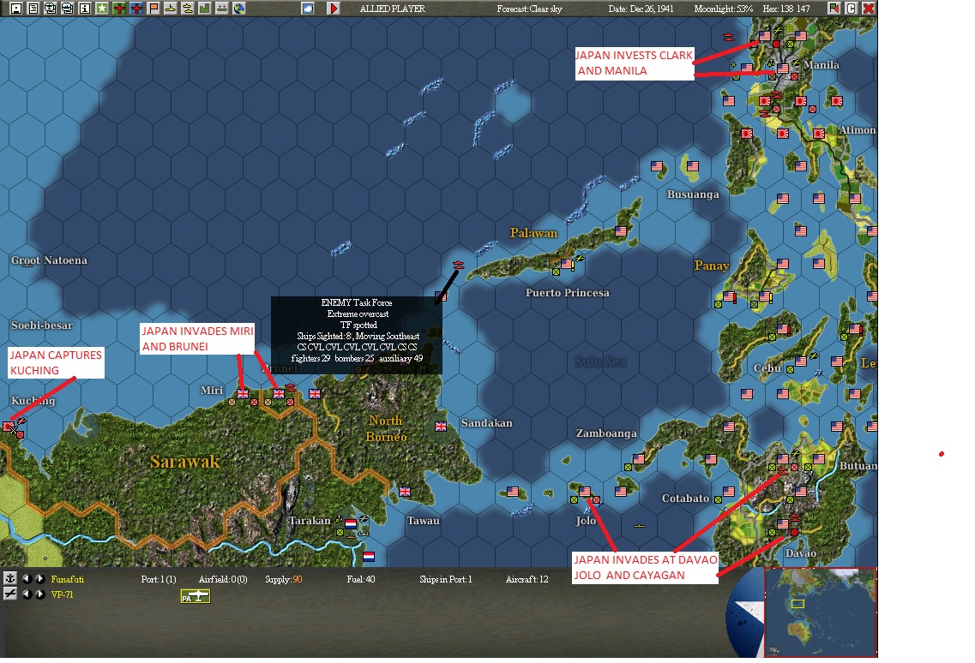
Task: Click the Japanese task force northwest of Manila
Action: [729, 37]
